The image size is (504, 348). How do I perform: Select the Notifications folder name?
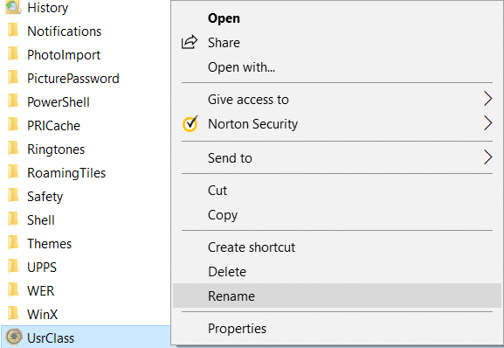point(65,31)
